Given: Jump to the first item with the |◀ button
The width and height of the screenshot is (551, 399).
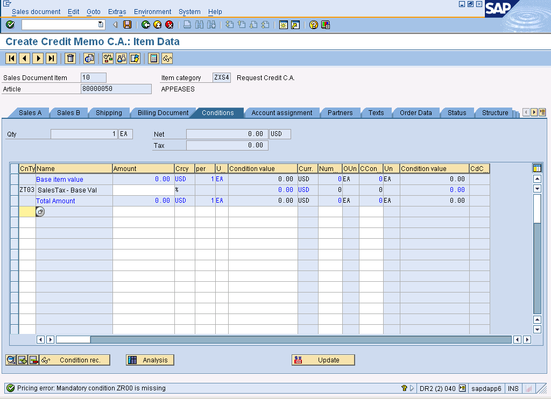Looking at the screenshot, I should point(11,58).
